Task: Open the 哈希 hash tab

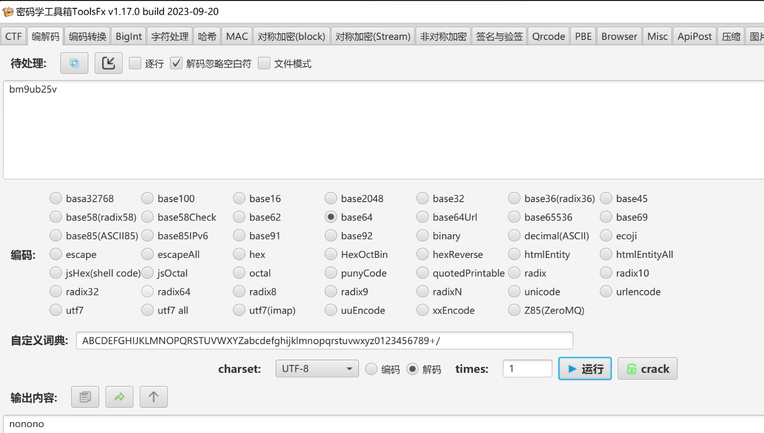Action: tap(207, 36)
